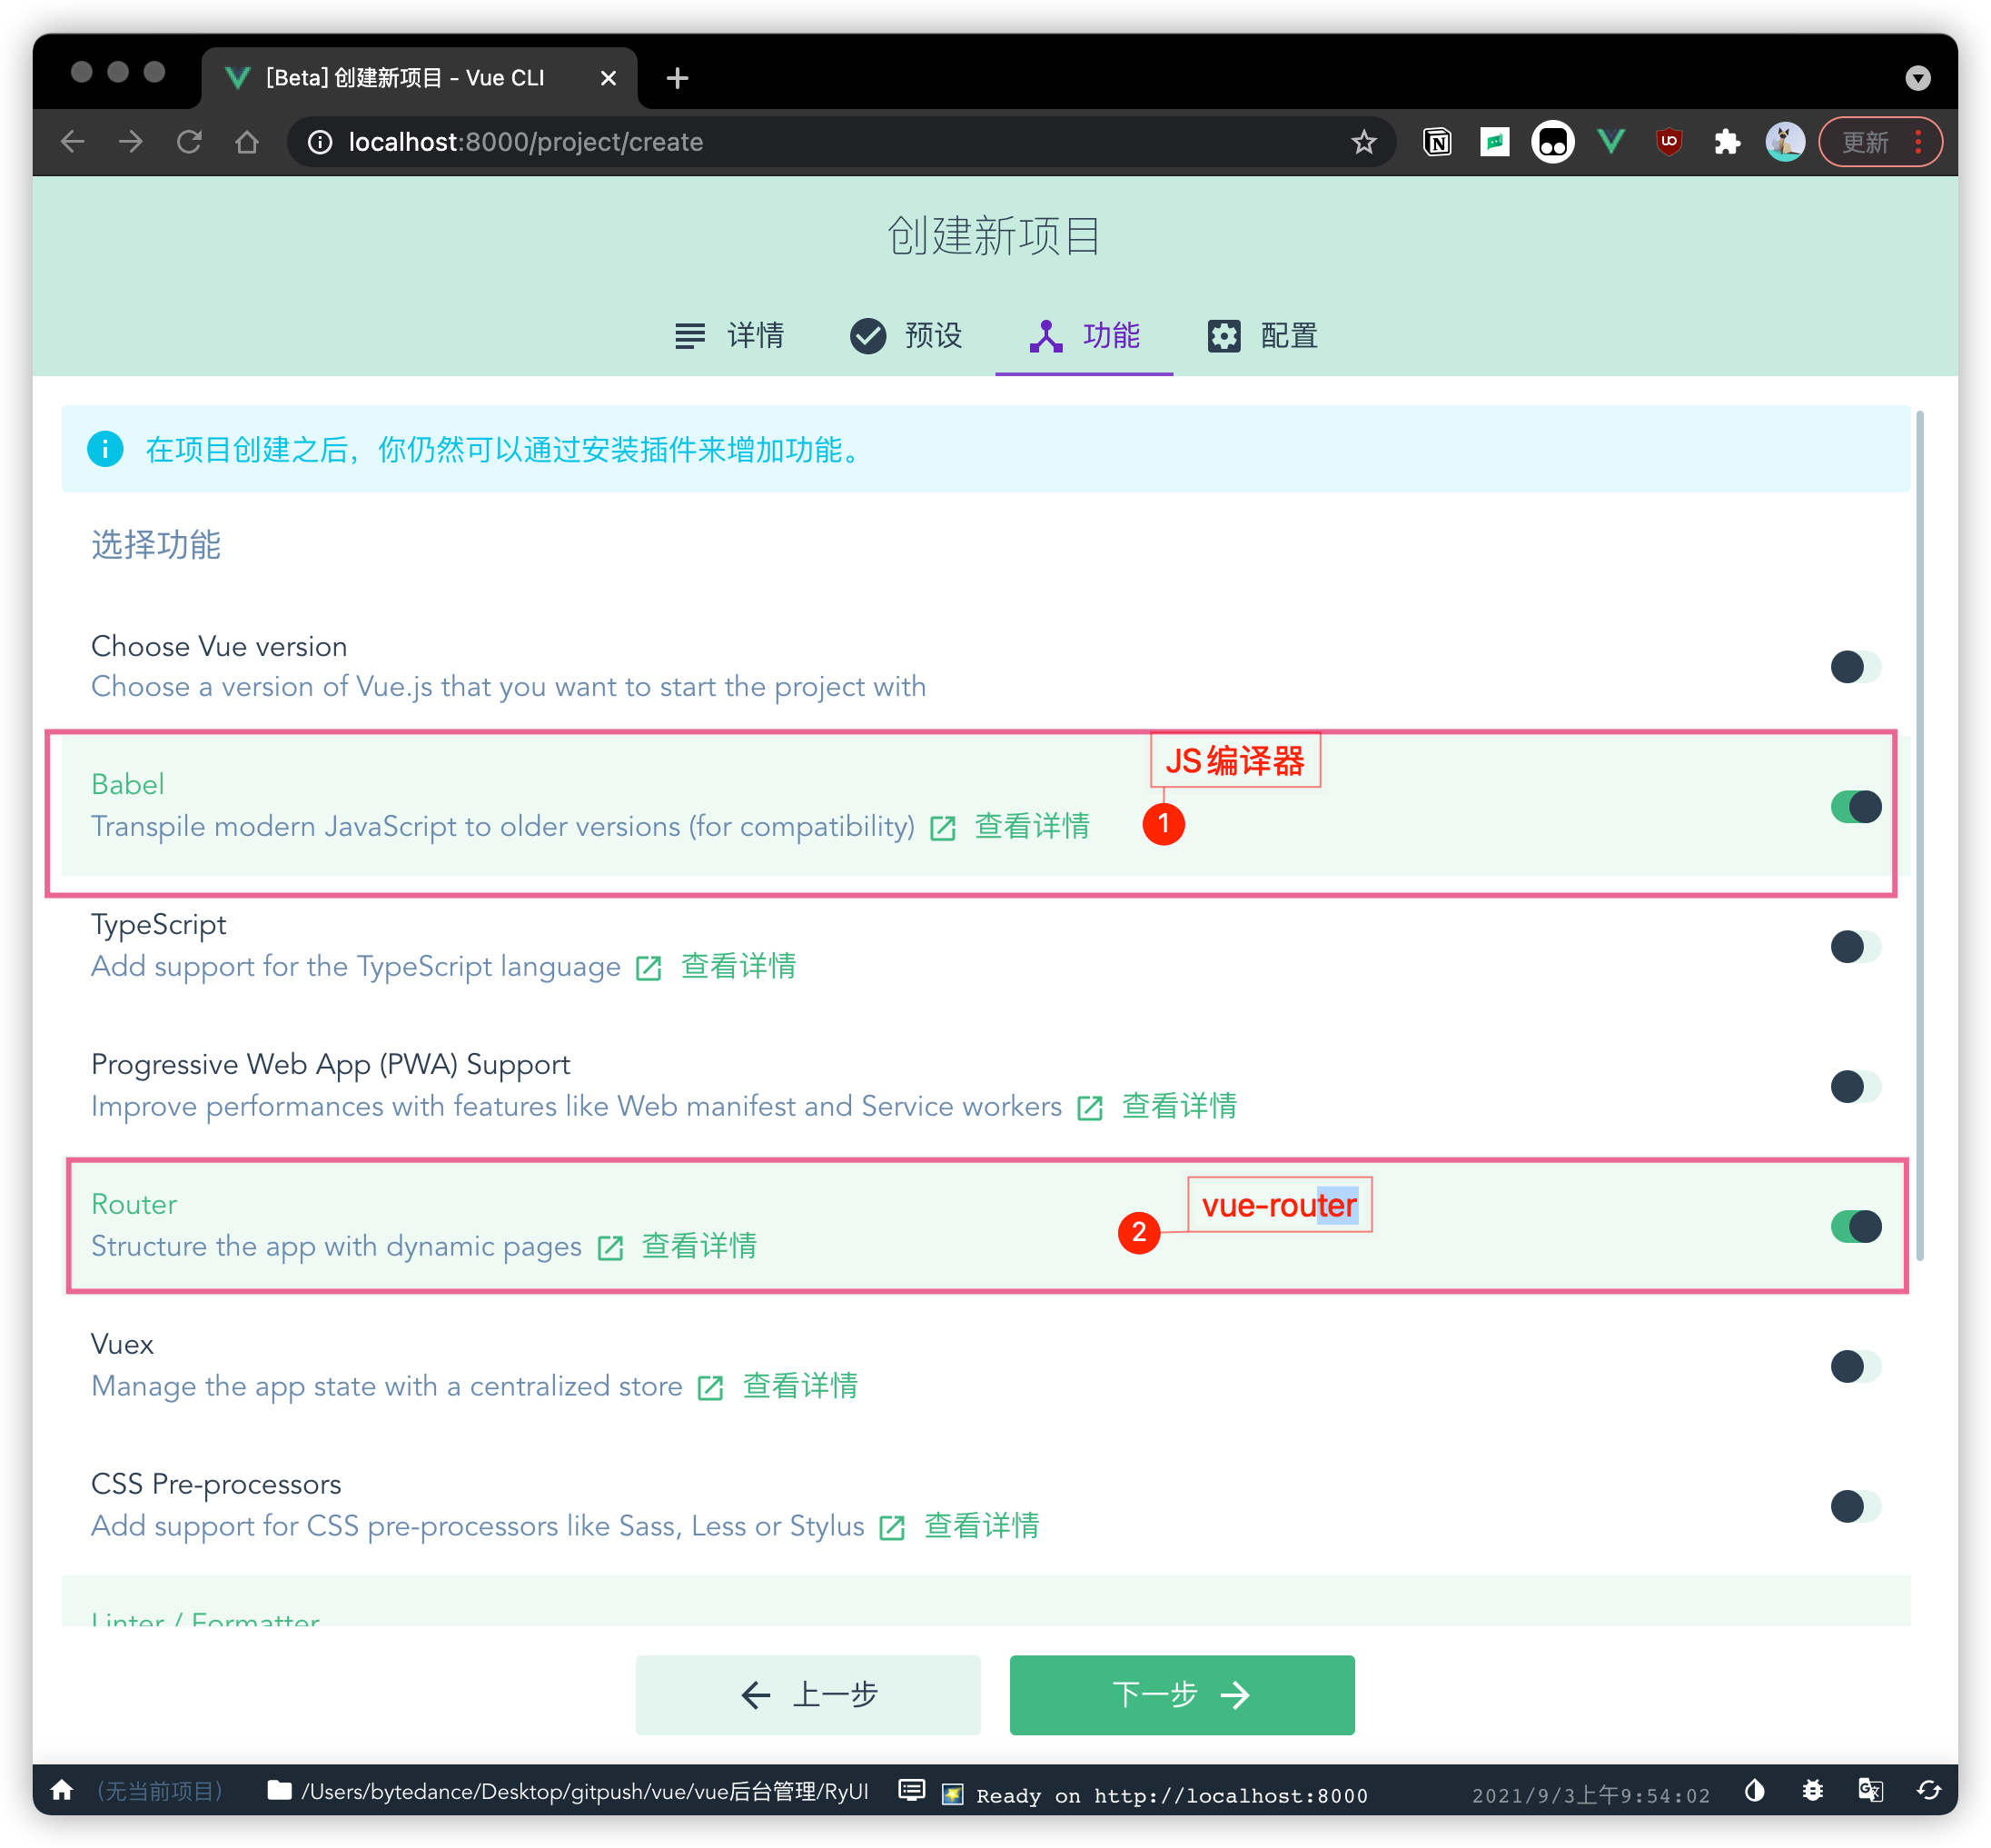Enable CSS Pre-processors switch
Viewport: 1991px width, 1848px height.
tap(1855, 1507)
